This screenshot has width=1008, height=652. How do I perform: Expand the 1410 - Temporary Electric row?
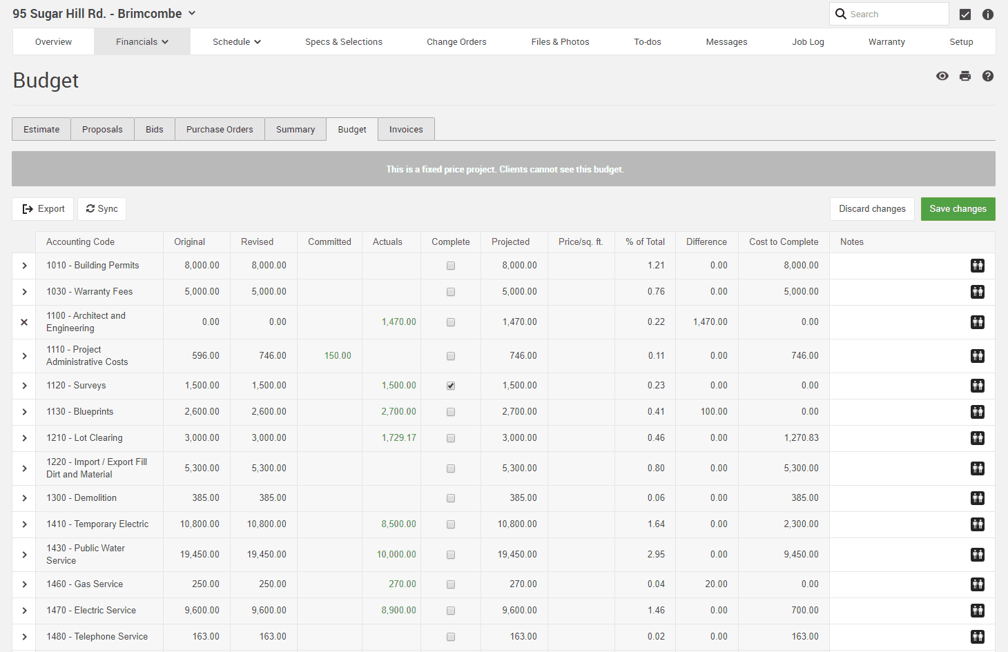pos(24,524)
